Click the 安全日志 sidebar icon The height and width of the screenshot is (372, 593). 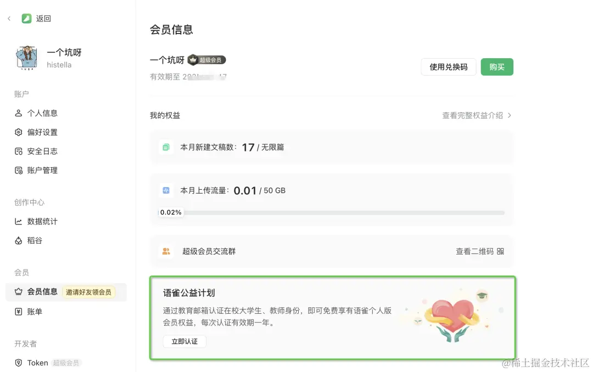(19, 151)
